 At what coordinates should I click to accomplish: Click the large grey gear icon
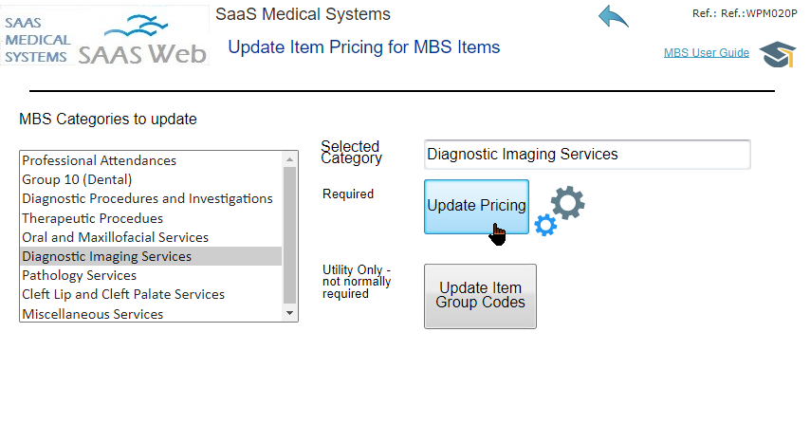coord(568,203)
